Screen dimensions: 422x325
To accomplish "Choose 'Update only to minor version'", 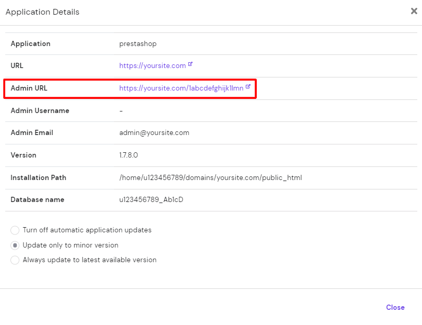I will (x=15, y=245).
